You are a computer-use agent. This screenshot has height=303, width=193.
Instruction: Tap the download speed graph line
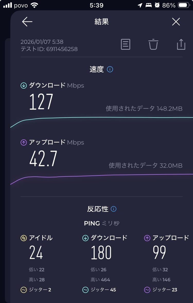point(103,118)
